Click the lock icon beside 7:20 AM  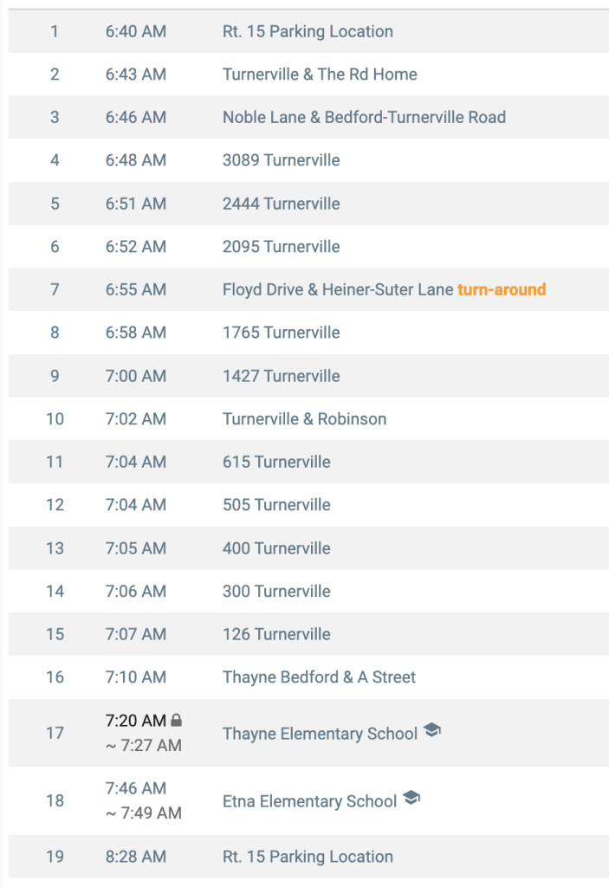177,720
